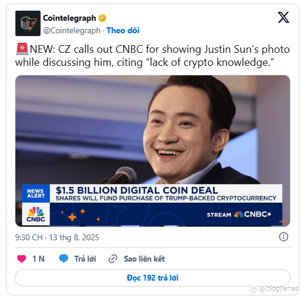This screenshot has height=299, width=303.
Task: Click the gold verified badge beside Cointelegraph
Action: point(102,18)
